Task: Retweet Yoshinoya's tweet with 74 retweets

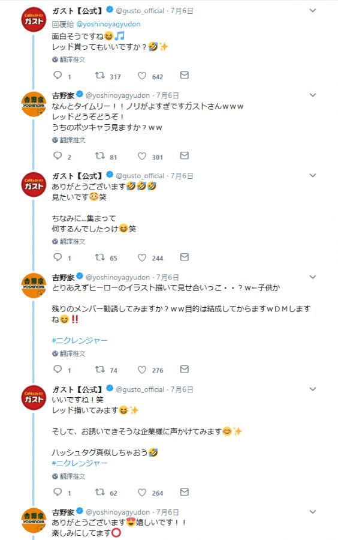Action: tap(100, 370)
